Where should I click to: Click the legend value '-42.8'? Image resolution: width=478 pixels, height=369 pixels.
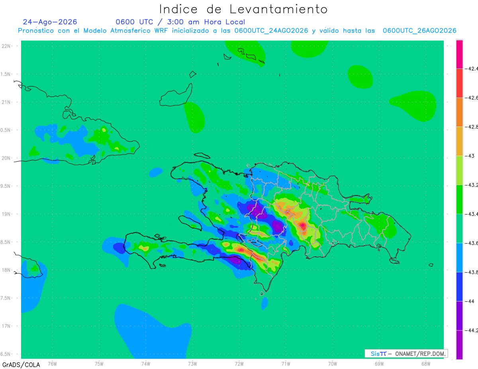point(472,127)
